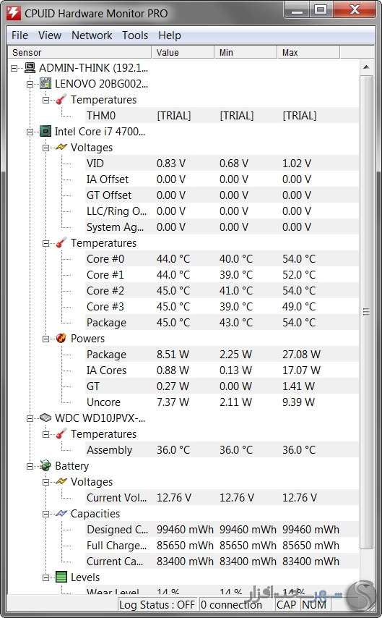Click the thermometer icon under LENOVO
The width and height of the screenshot is (382, 618).
[x=61, y=100]
